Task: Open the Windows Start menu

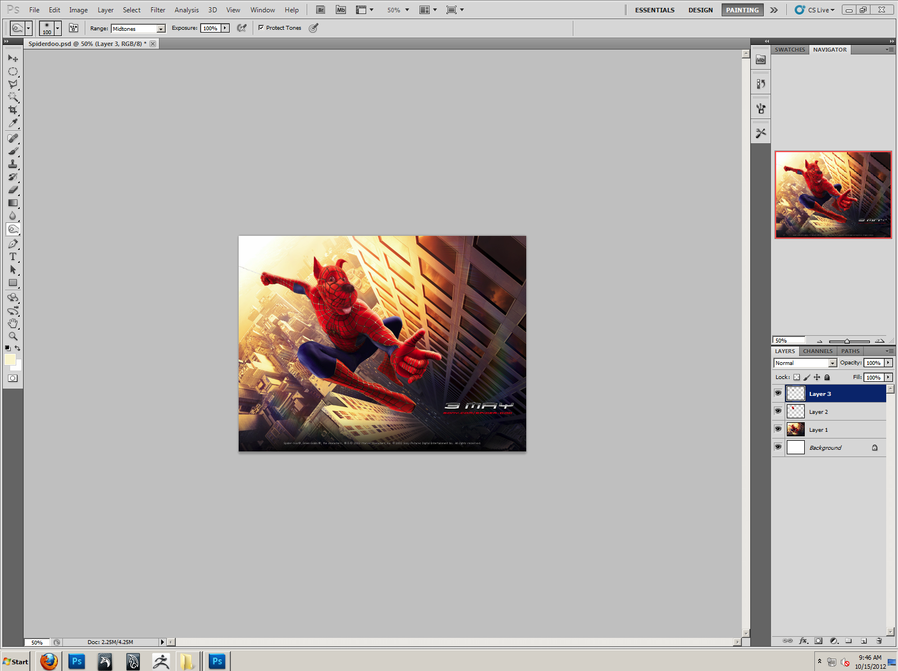Action: pyautogui.click(x=15, y=661)
